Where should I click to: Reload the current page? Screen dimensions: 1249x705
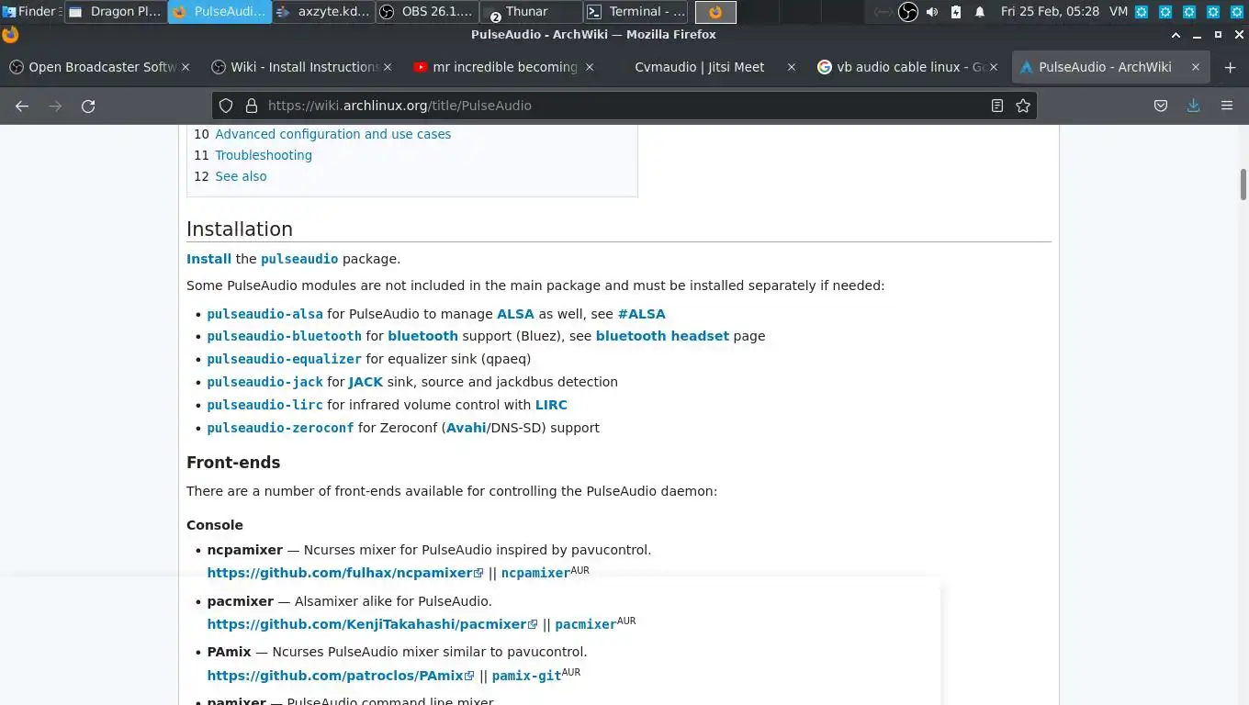click(88, 106)
